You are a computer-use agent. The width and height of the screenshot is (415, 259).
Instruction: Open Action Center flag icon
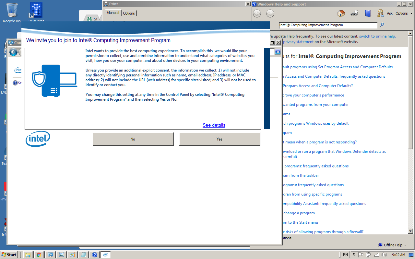tap(361, 255)
